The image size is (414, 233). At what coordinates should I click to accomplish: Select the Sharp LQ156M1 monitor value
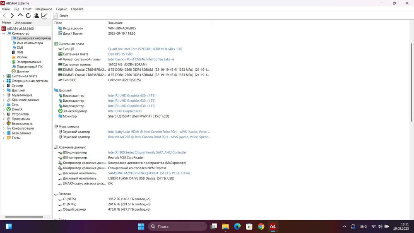(x=138, y=116)
